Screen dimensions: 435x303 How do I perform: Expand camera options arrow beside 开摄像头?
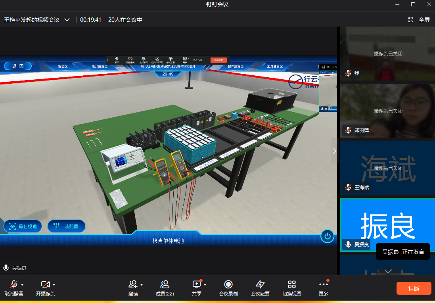tap(54, 285)
